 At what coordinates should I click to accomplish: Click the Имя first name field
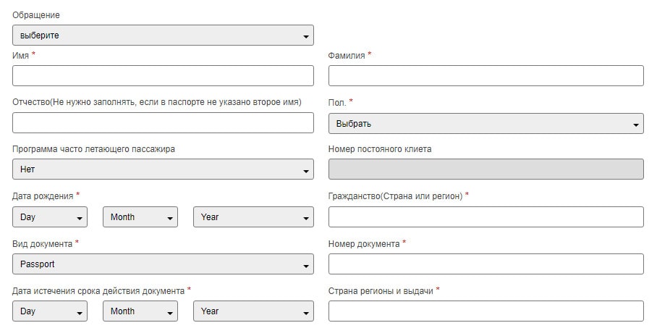163,76
